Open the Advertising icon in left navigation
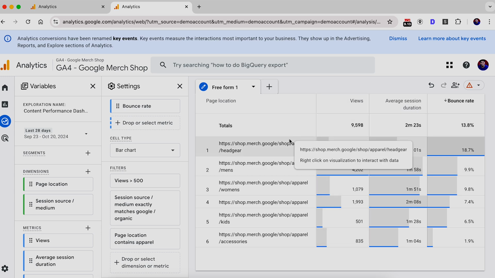Screen dimensions: 495x278 5,138
